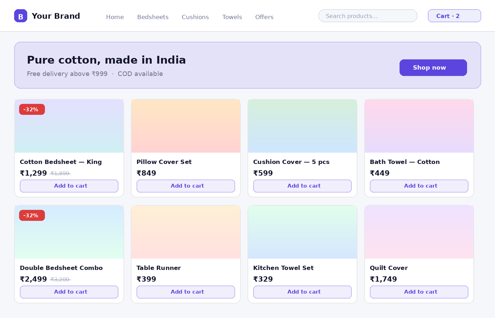Add Cotton Bedsheet King to cart

pos(69,186)
